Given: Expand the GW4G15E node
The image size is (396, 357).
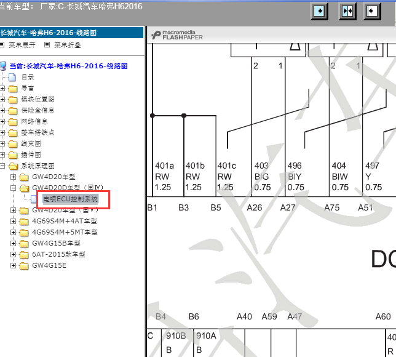Looking at the screenshot, I should [x=13, y=266].
